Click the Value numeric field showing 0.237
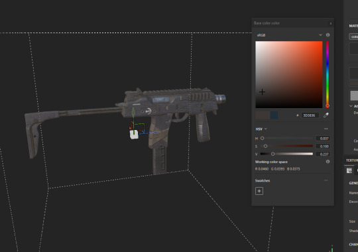This screenshot has height=252, width=358. 323,155
